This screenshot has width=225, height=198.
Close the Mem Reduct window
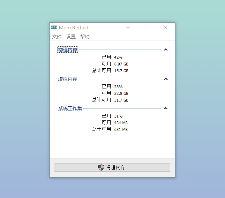click(165, 27)
